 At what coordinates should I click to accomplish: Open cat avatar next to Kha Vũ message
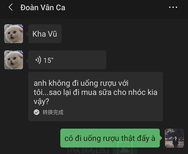pyautogui.click(x=14, y=34)
